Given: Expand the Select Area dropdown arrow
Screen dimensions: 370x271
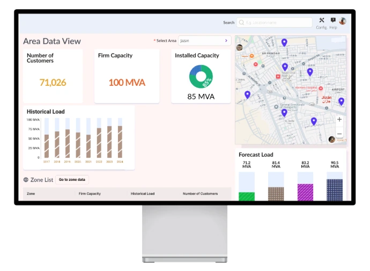Looking at the screenshot, I should [226, 41].
